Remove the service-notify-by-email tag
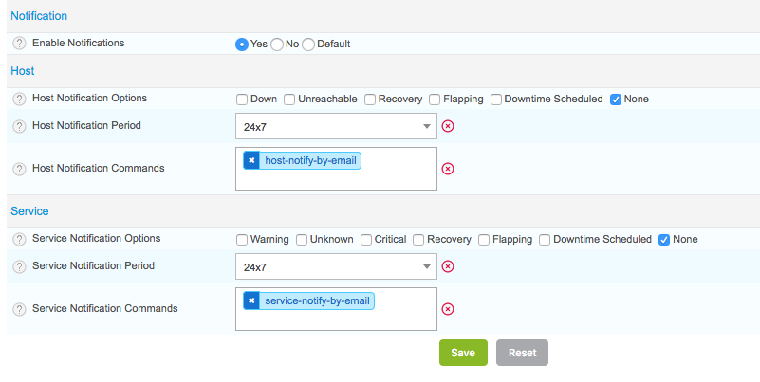The image size is (760, 382). [x=251, y=301]
